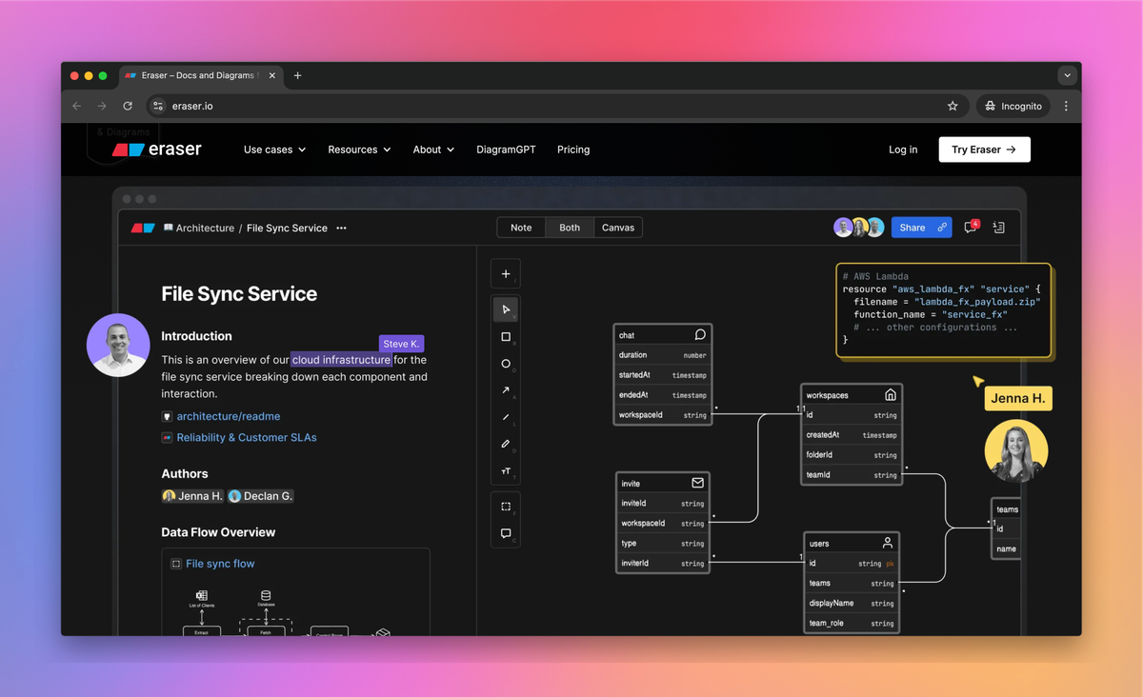
Task: Click the AWS Lambda code block
Action: pos(944,310)
